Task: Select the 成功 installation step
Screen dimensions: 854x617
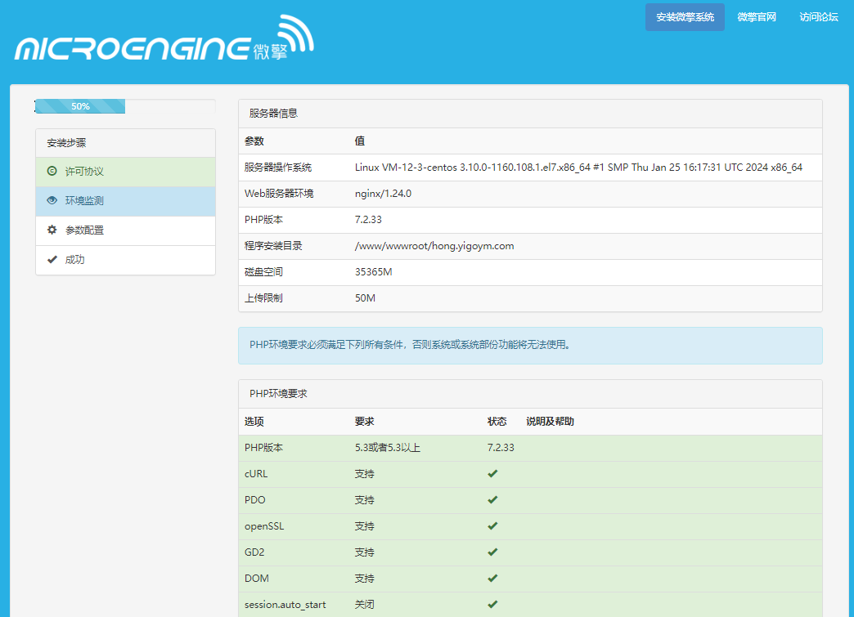Action: [x=74, y=260]
